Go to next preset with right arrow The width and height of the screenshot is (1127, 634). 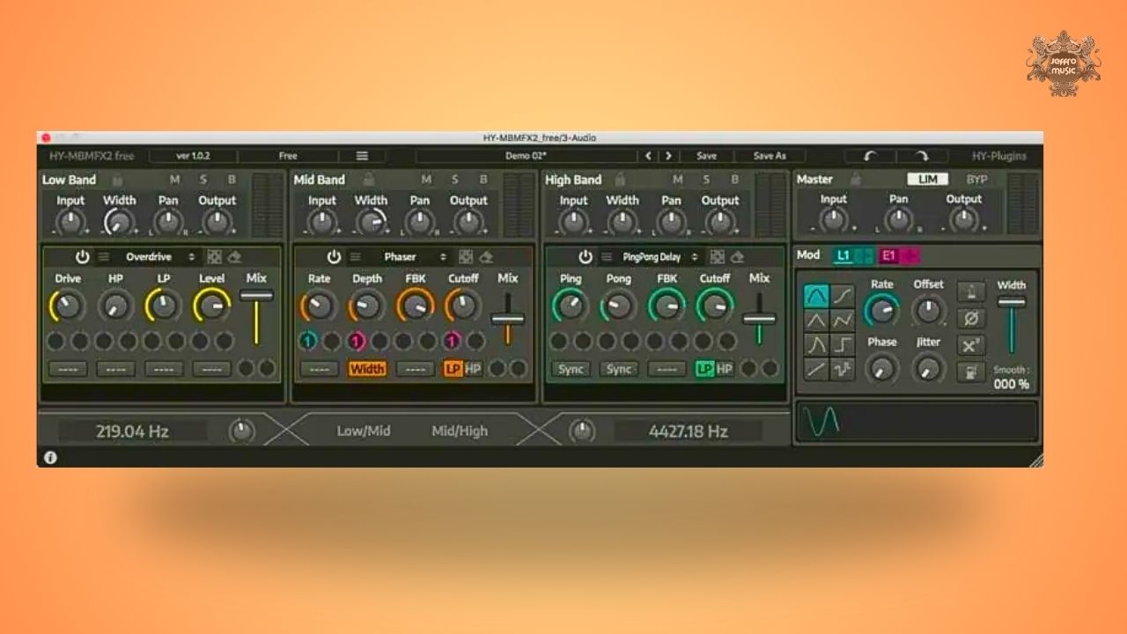(668, 156)
